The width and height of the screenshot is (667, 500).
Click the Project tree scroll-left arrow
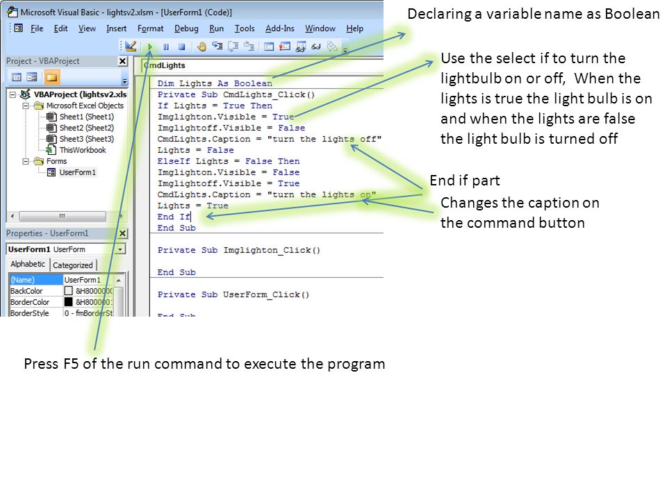point(13,217)
